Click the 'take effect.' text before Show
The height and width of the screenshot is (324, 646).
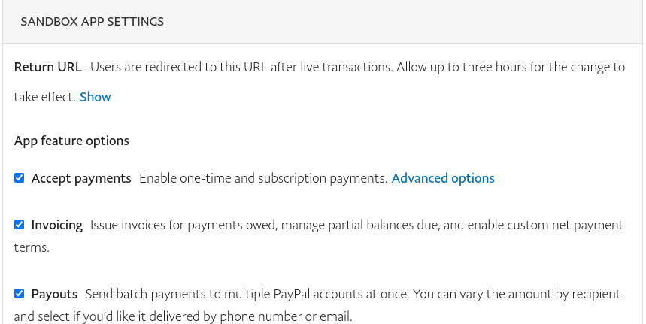pos(44,97)
